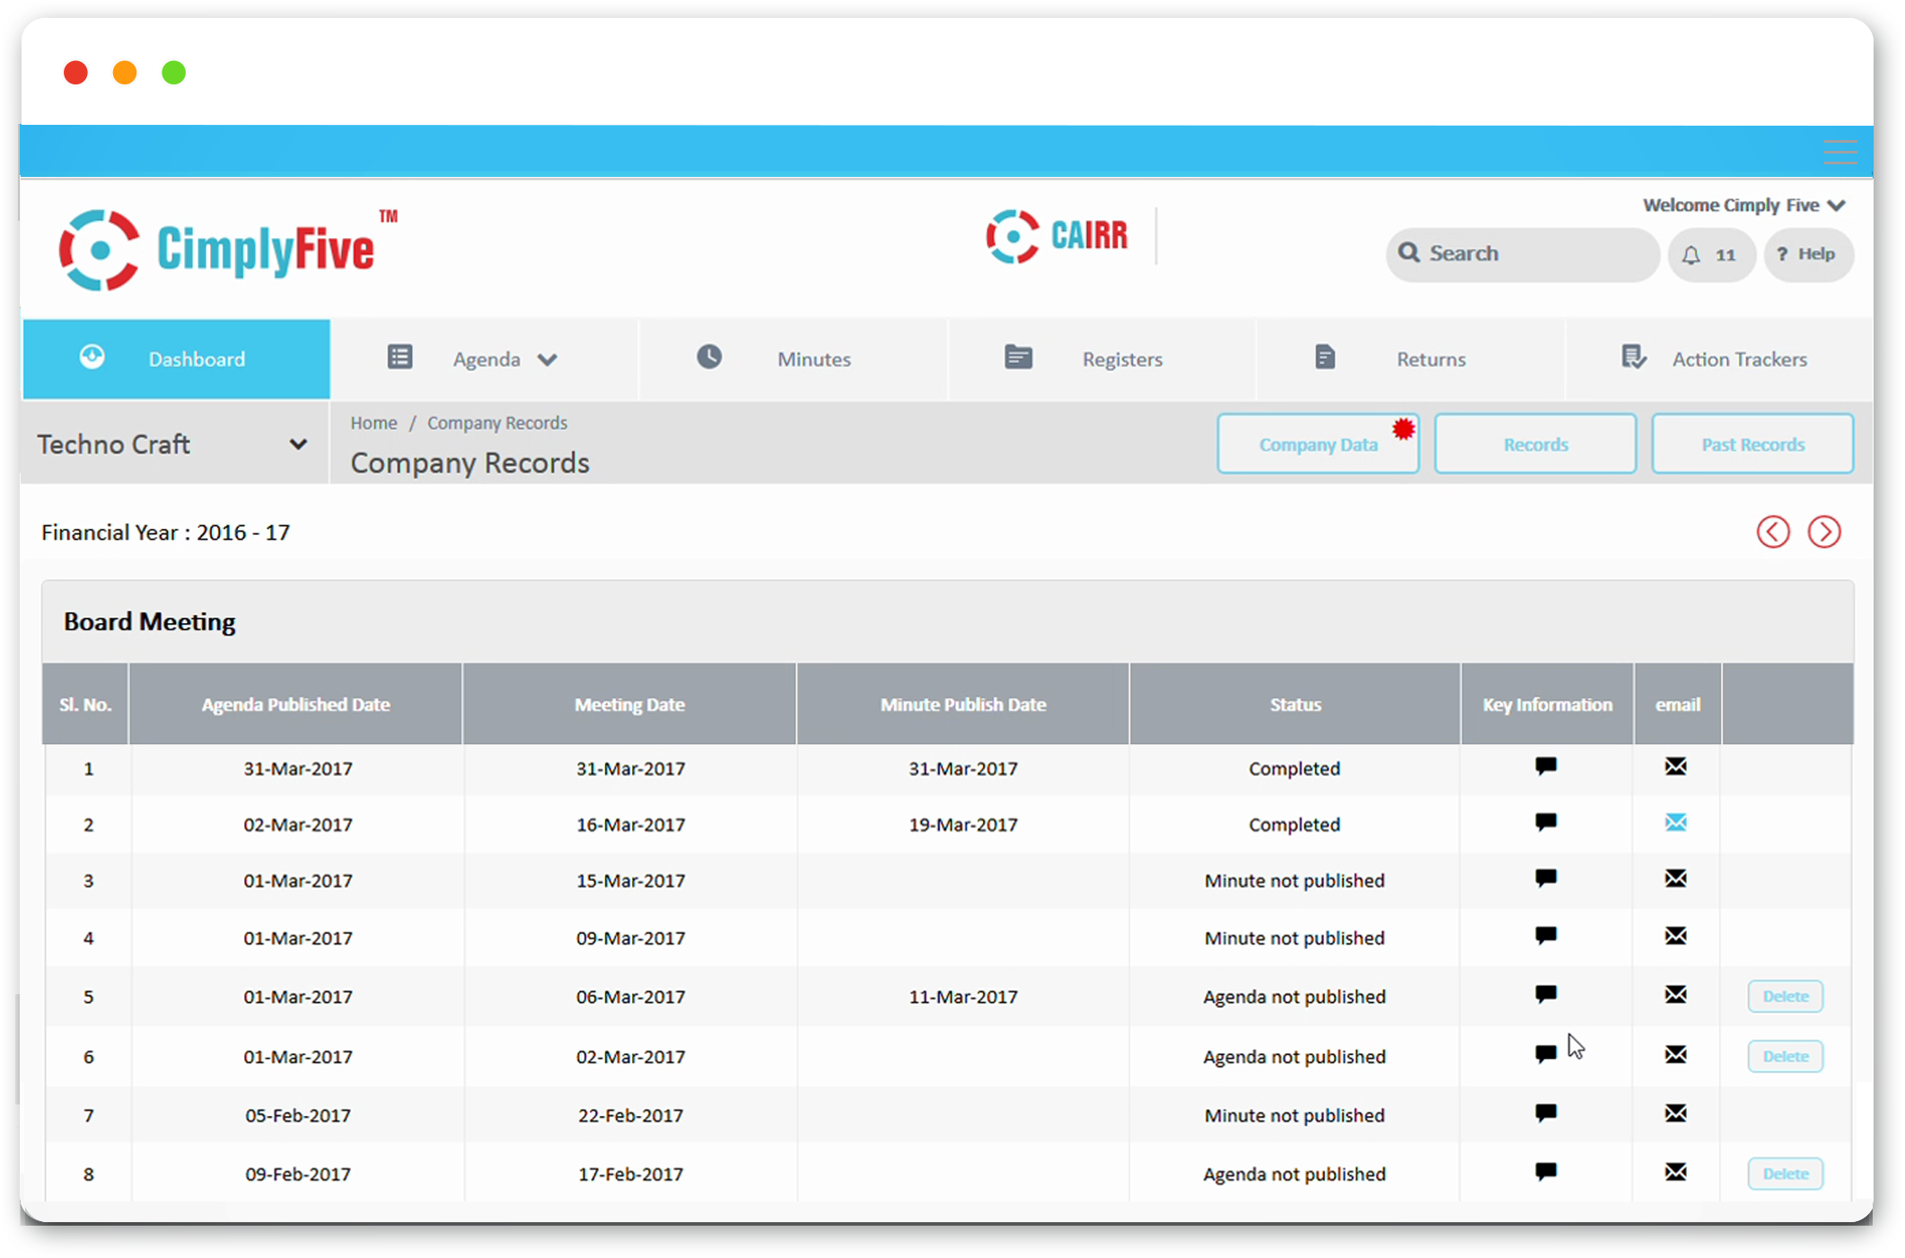Image resolution: width=1905 pixels, height=1258 pixels.
Task: Click the blue email icon in row 2
Action: (x=1675, y=823)
